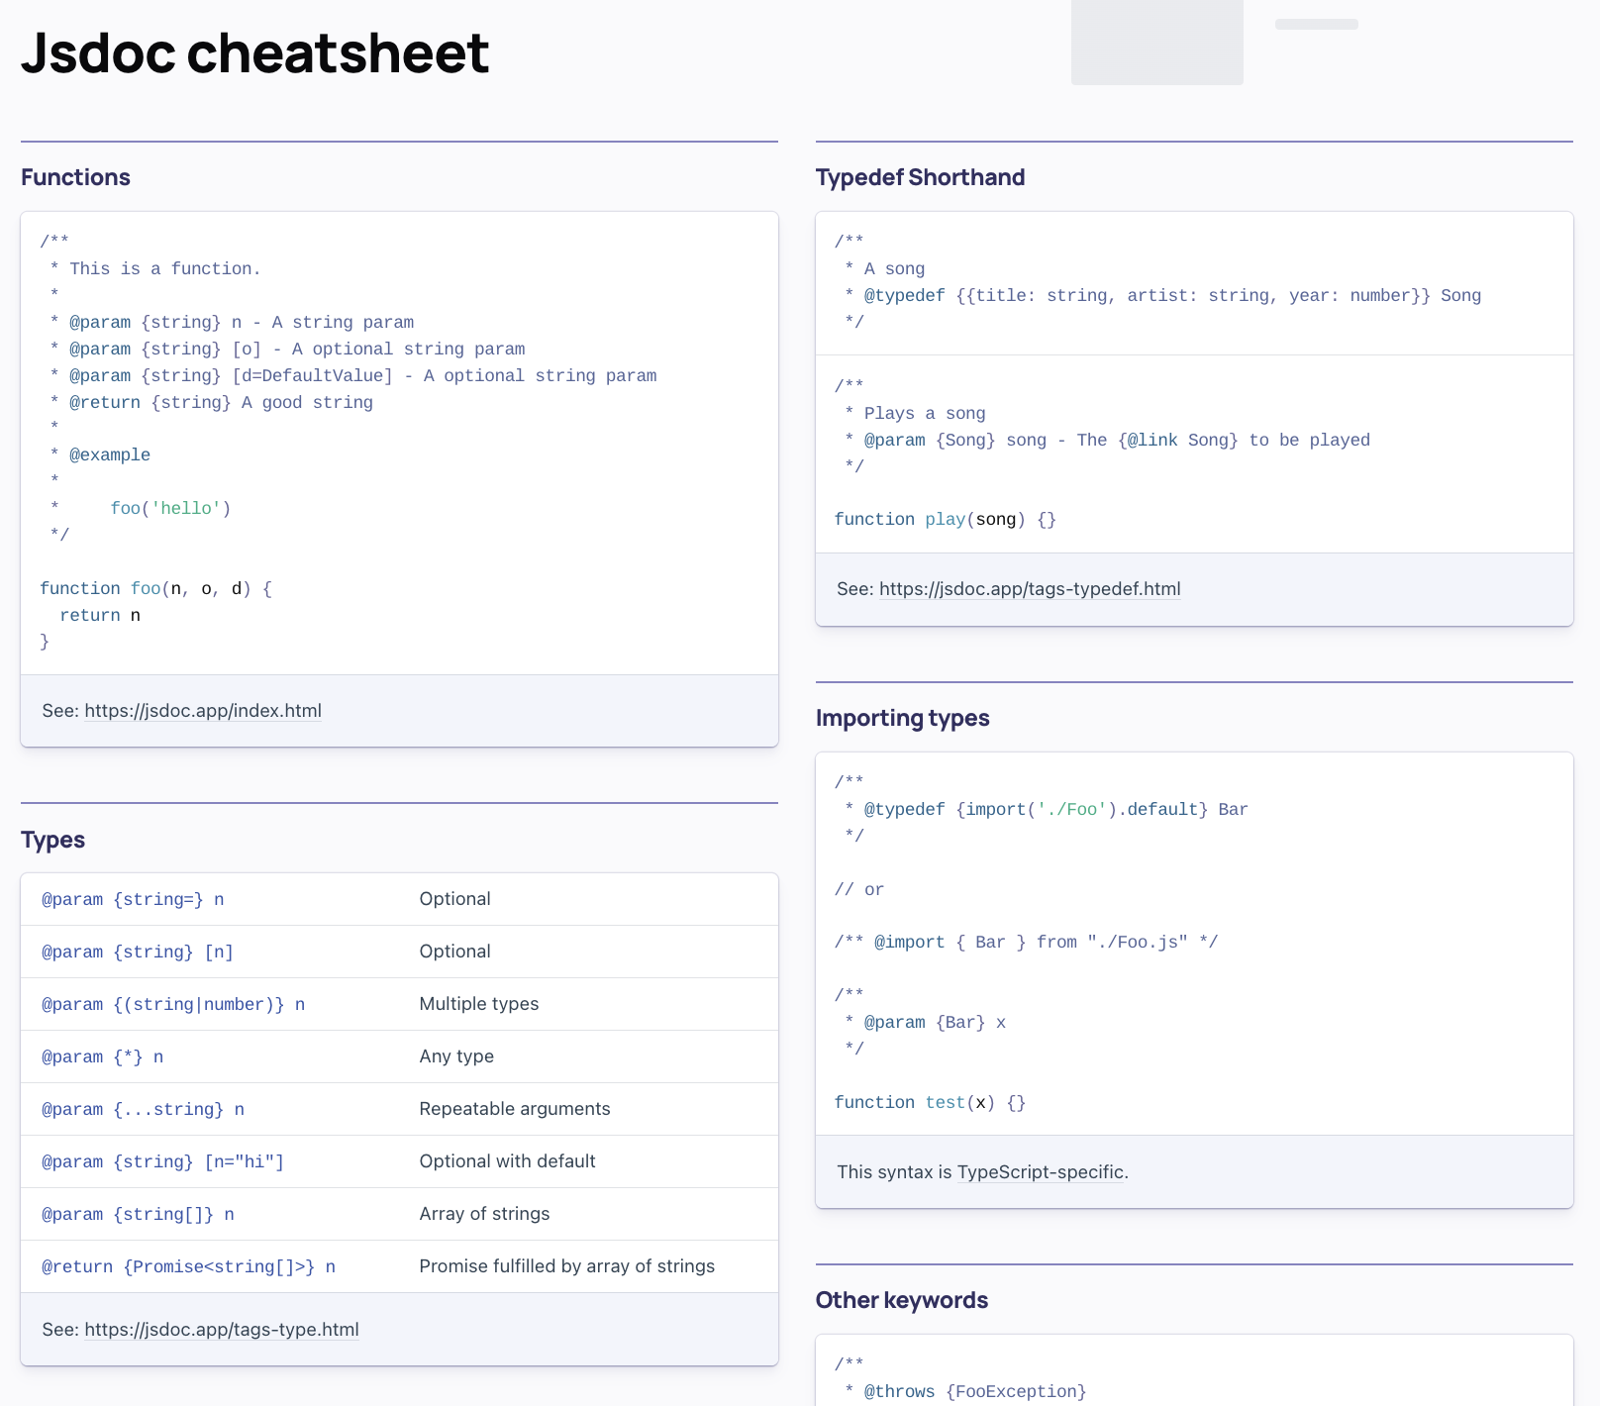
Task: Click the '[d=DefaultValue]' param line
Action: tap(353, 376)
